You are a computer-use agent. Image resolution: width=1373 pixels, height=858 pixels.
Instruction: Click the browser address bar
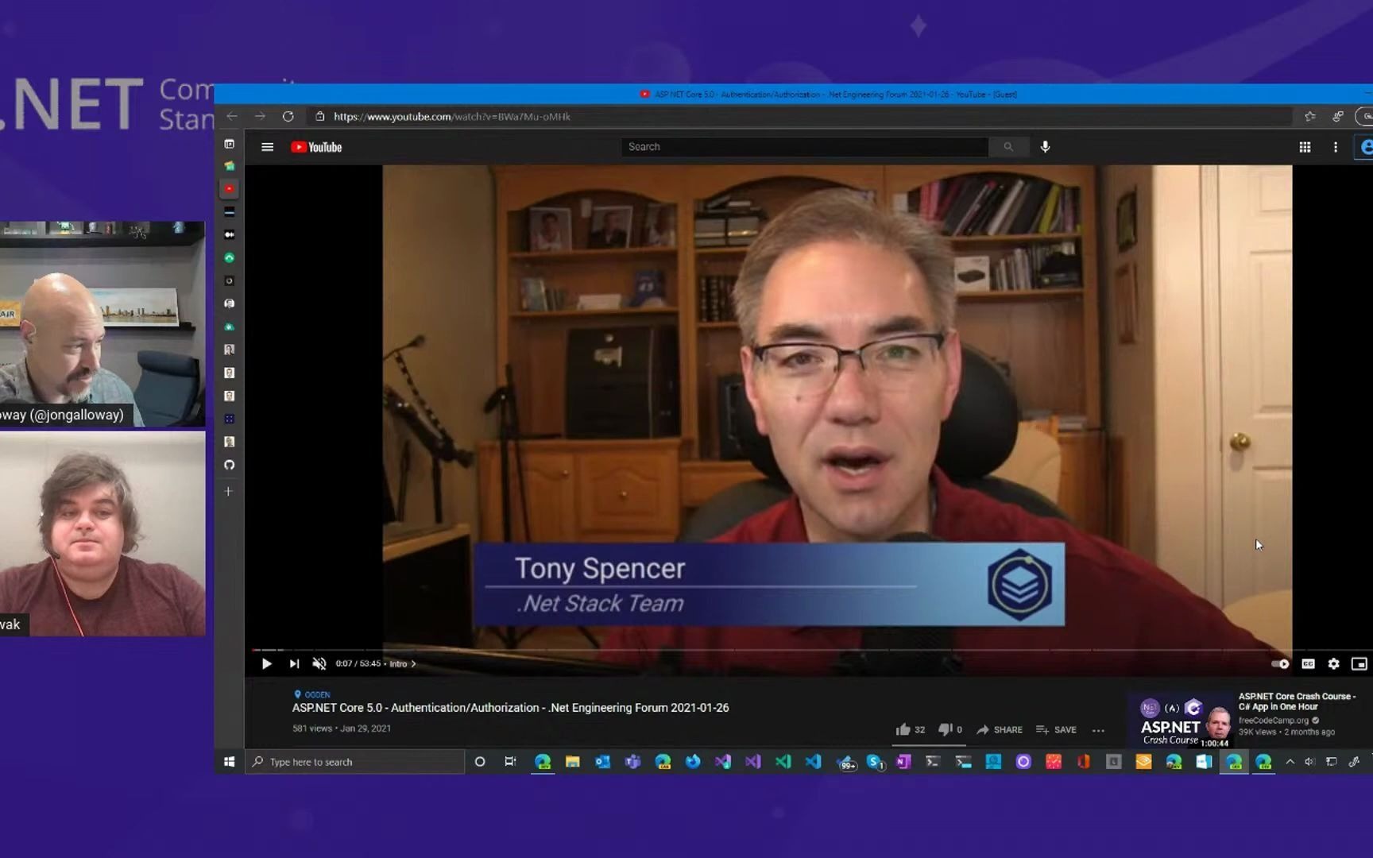(x=556, y=116)
